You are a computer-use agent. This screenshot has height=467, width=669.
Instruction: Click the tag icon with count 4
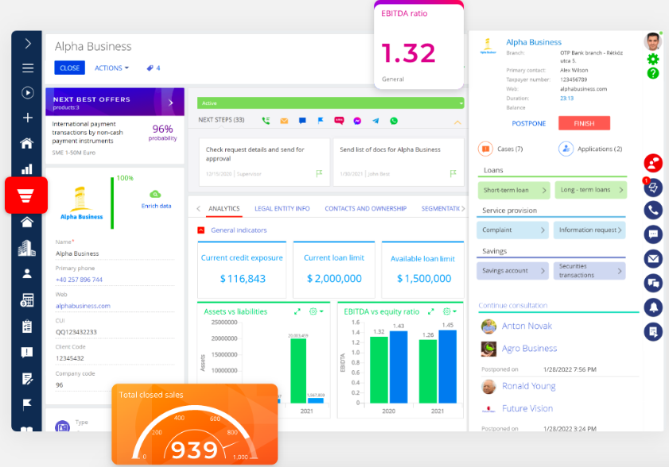[154, 68]
